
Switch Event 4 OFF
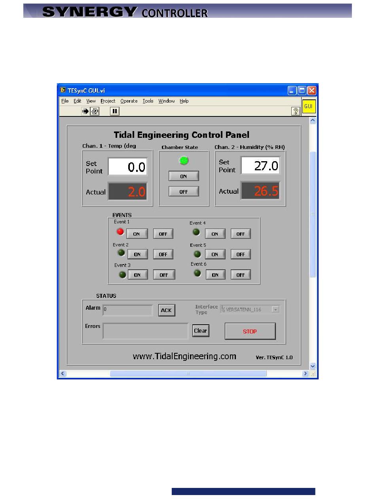point(241,234)
